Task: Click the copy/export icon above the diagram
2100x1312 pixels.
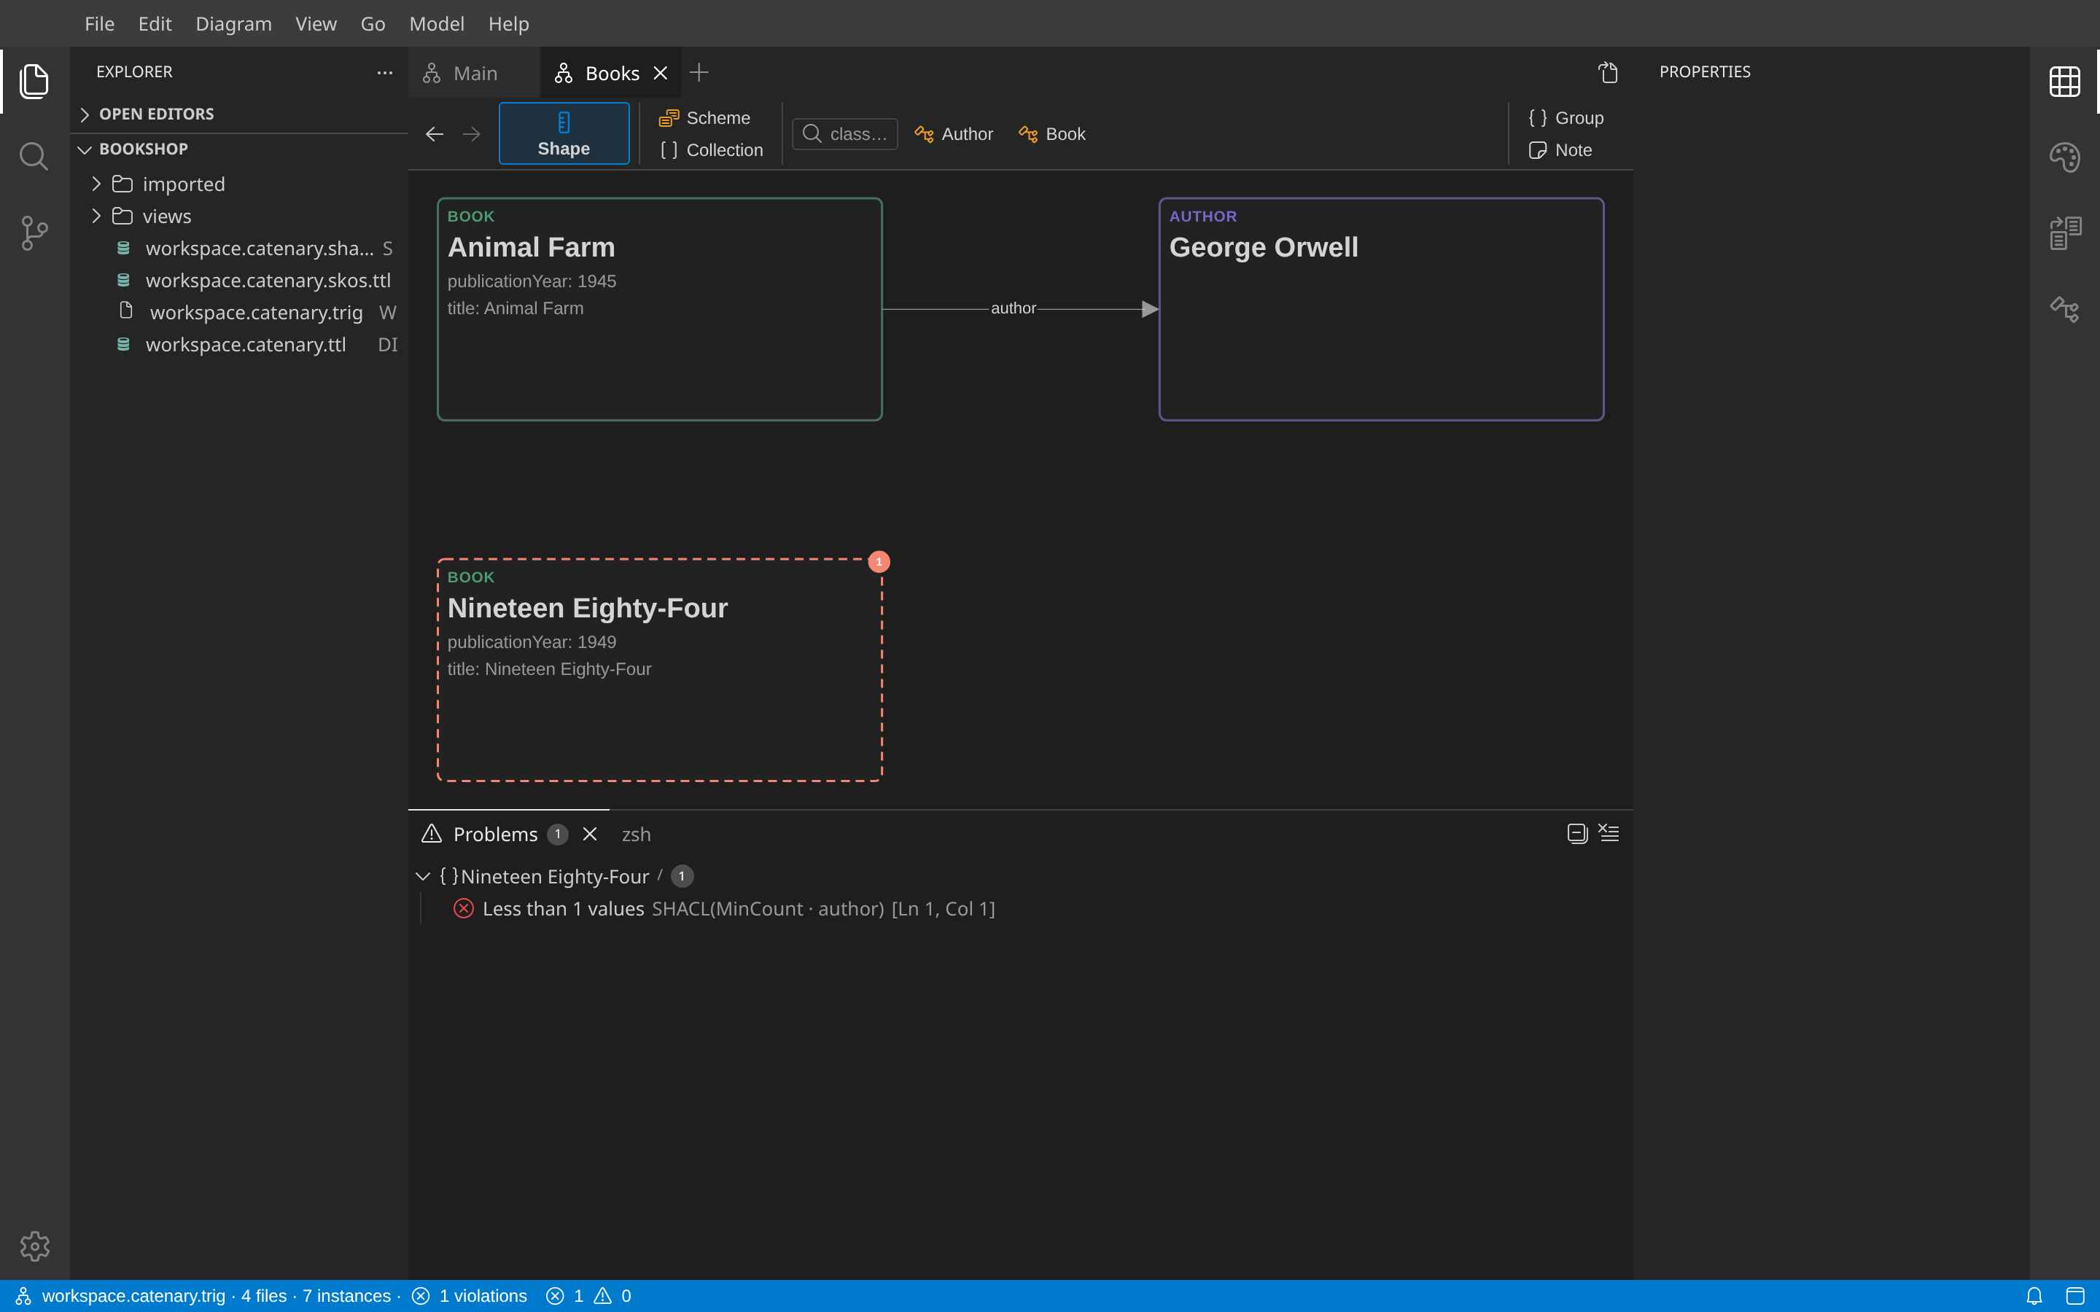Action: tap(1608, 72)
